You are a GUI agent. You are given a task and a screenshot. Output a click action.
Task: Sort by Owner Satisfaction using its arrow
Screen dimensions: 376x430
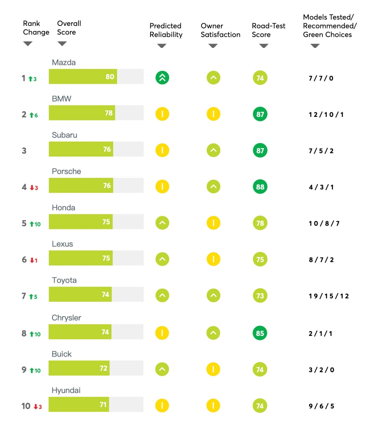(213, 46)
